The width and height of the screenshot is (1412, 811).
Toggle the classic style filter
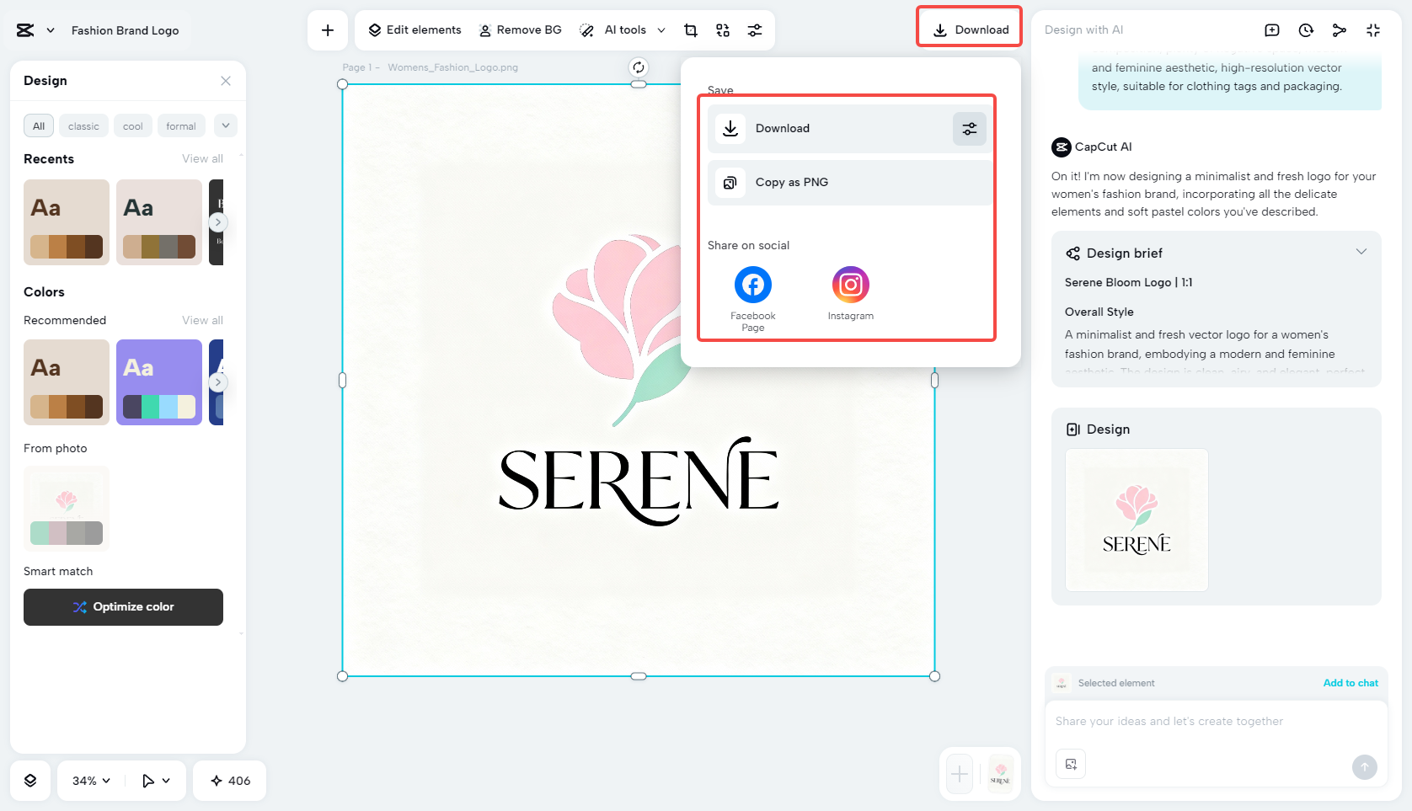click(83, 125)
